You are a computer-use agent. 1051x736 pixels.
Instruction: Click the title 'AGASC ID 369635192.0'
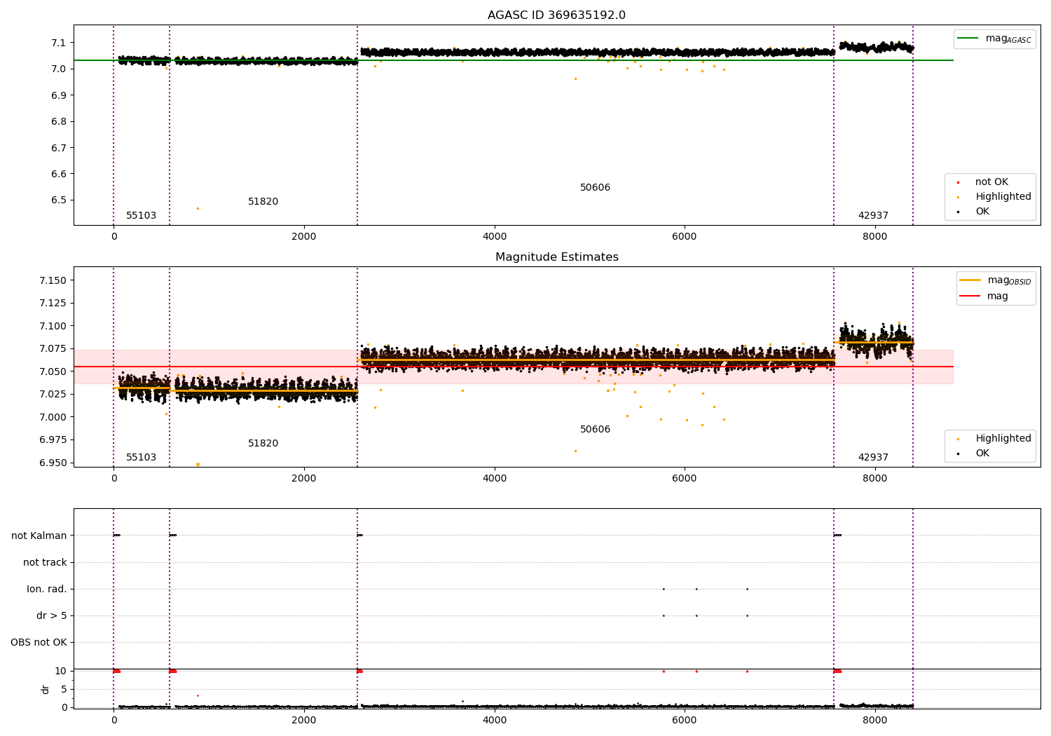(556, 15)
